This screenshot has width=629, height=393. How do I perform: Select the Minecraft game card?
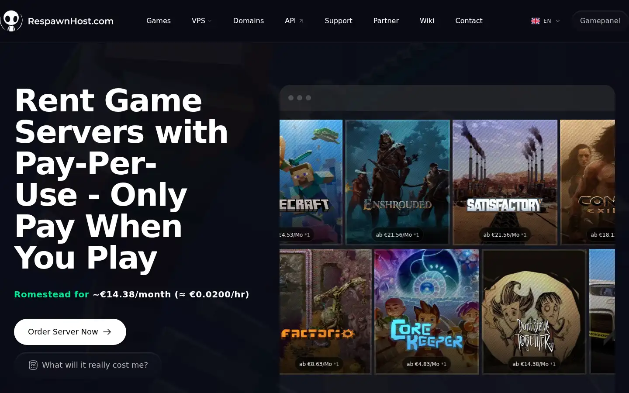click(311, 182)
